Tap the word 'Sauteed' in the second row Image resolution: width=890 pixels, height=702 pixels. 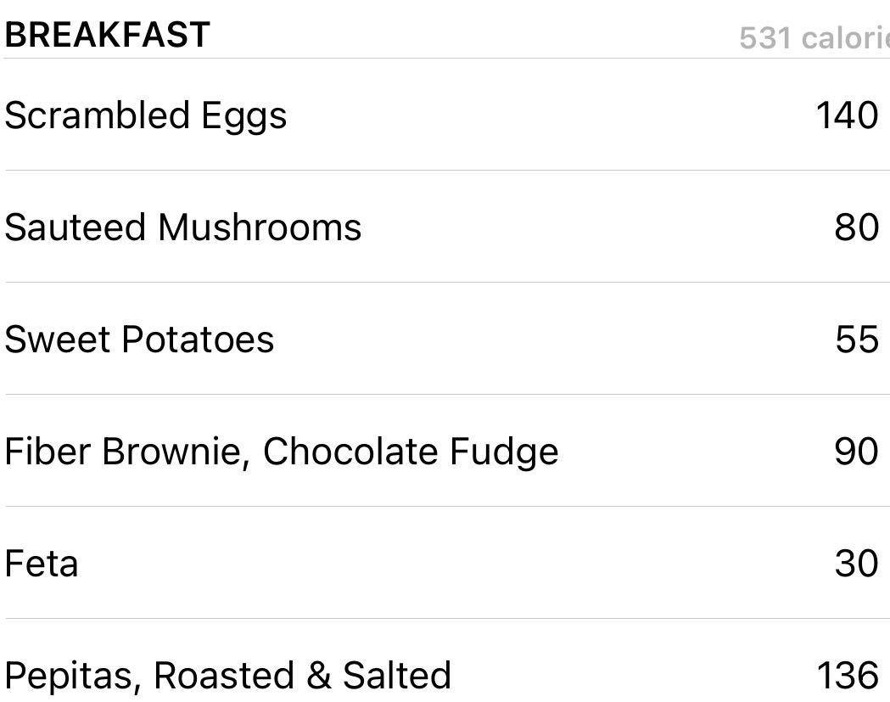point(76,227)
